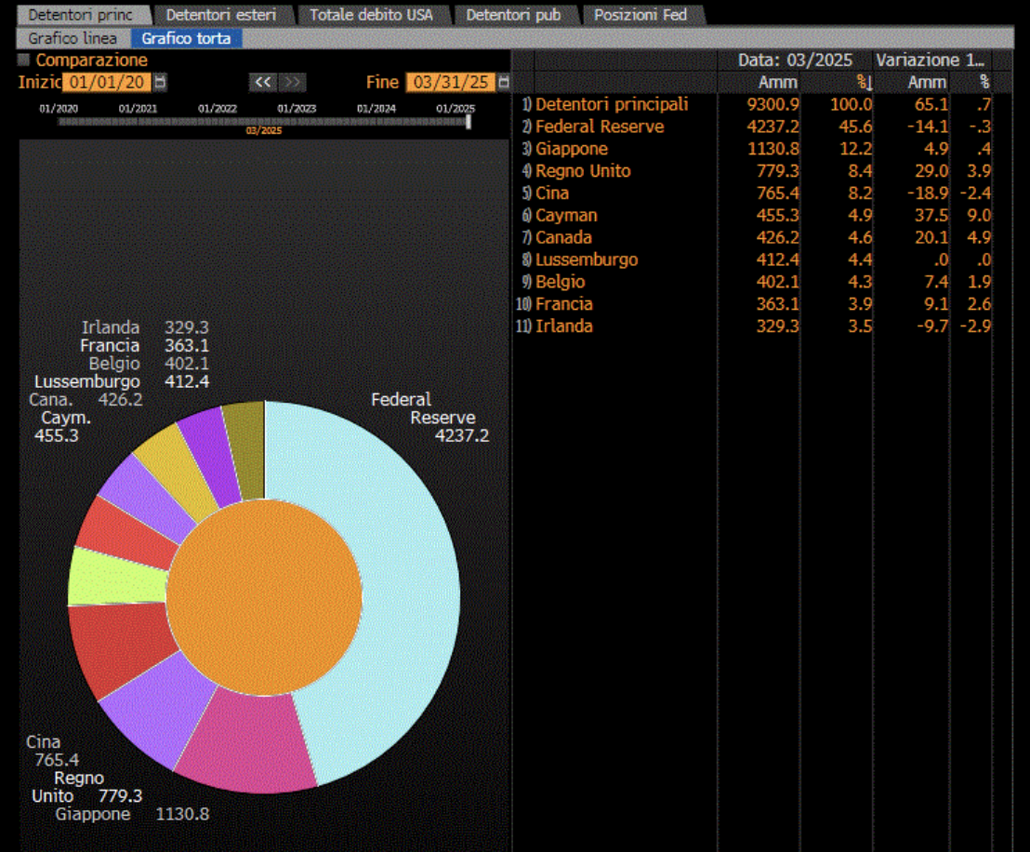
Task: Open calendar picker next to Inizio date
Action: (x=160, y=82)
